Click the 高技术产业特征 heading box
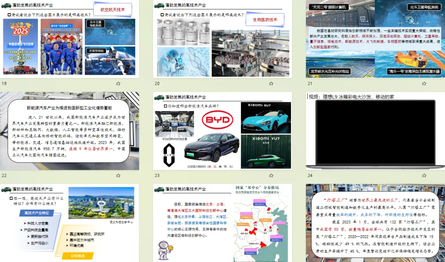The height and width of the screenshot is (262, 445). 37,213
